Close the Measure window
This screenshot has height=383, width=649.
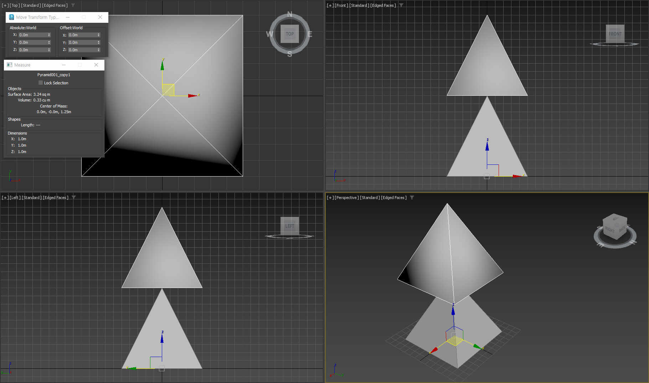[96, 65]
